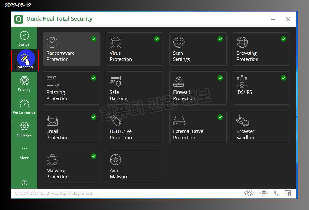Go to the Performance gauge section
The height and width of the screenshot is (210, 309).
coord(24,107)
